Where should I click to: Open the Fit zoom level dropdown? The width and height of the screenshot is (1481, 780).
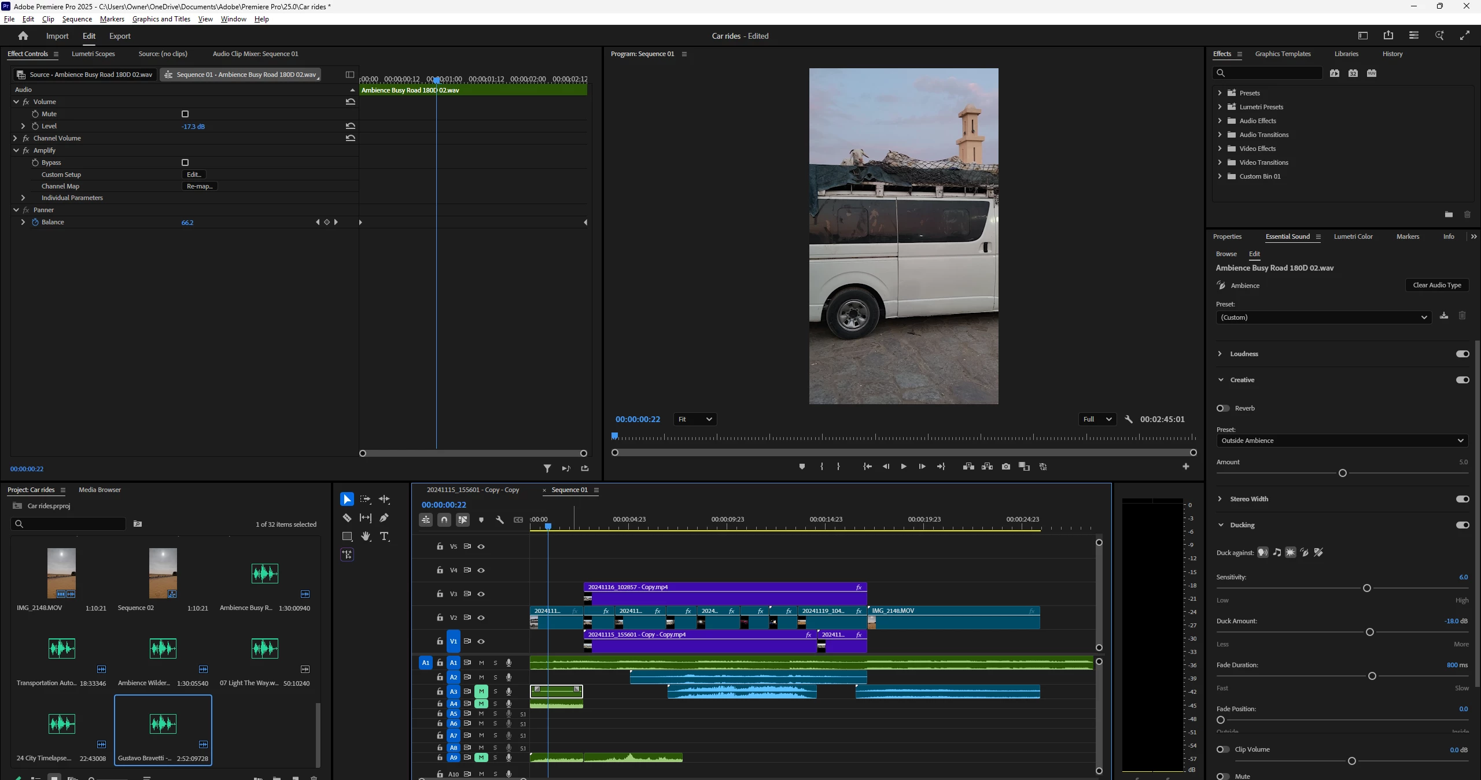(x=695, y=419)
